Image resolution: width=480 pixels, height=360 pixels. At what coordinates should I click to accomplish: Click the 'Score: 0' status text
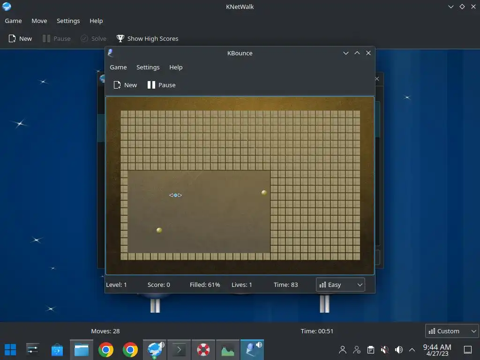click(158, 285)
